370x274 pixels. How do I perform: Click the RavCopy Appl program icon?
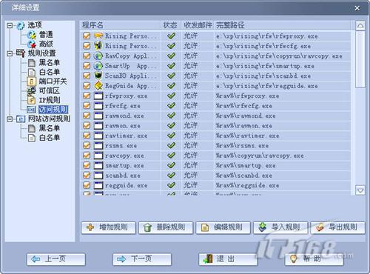click(x=98, y=56)
